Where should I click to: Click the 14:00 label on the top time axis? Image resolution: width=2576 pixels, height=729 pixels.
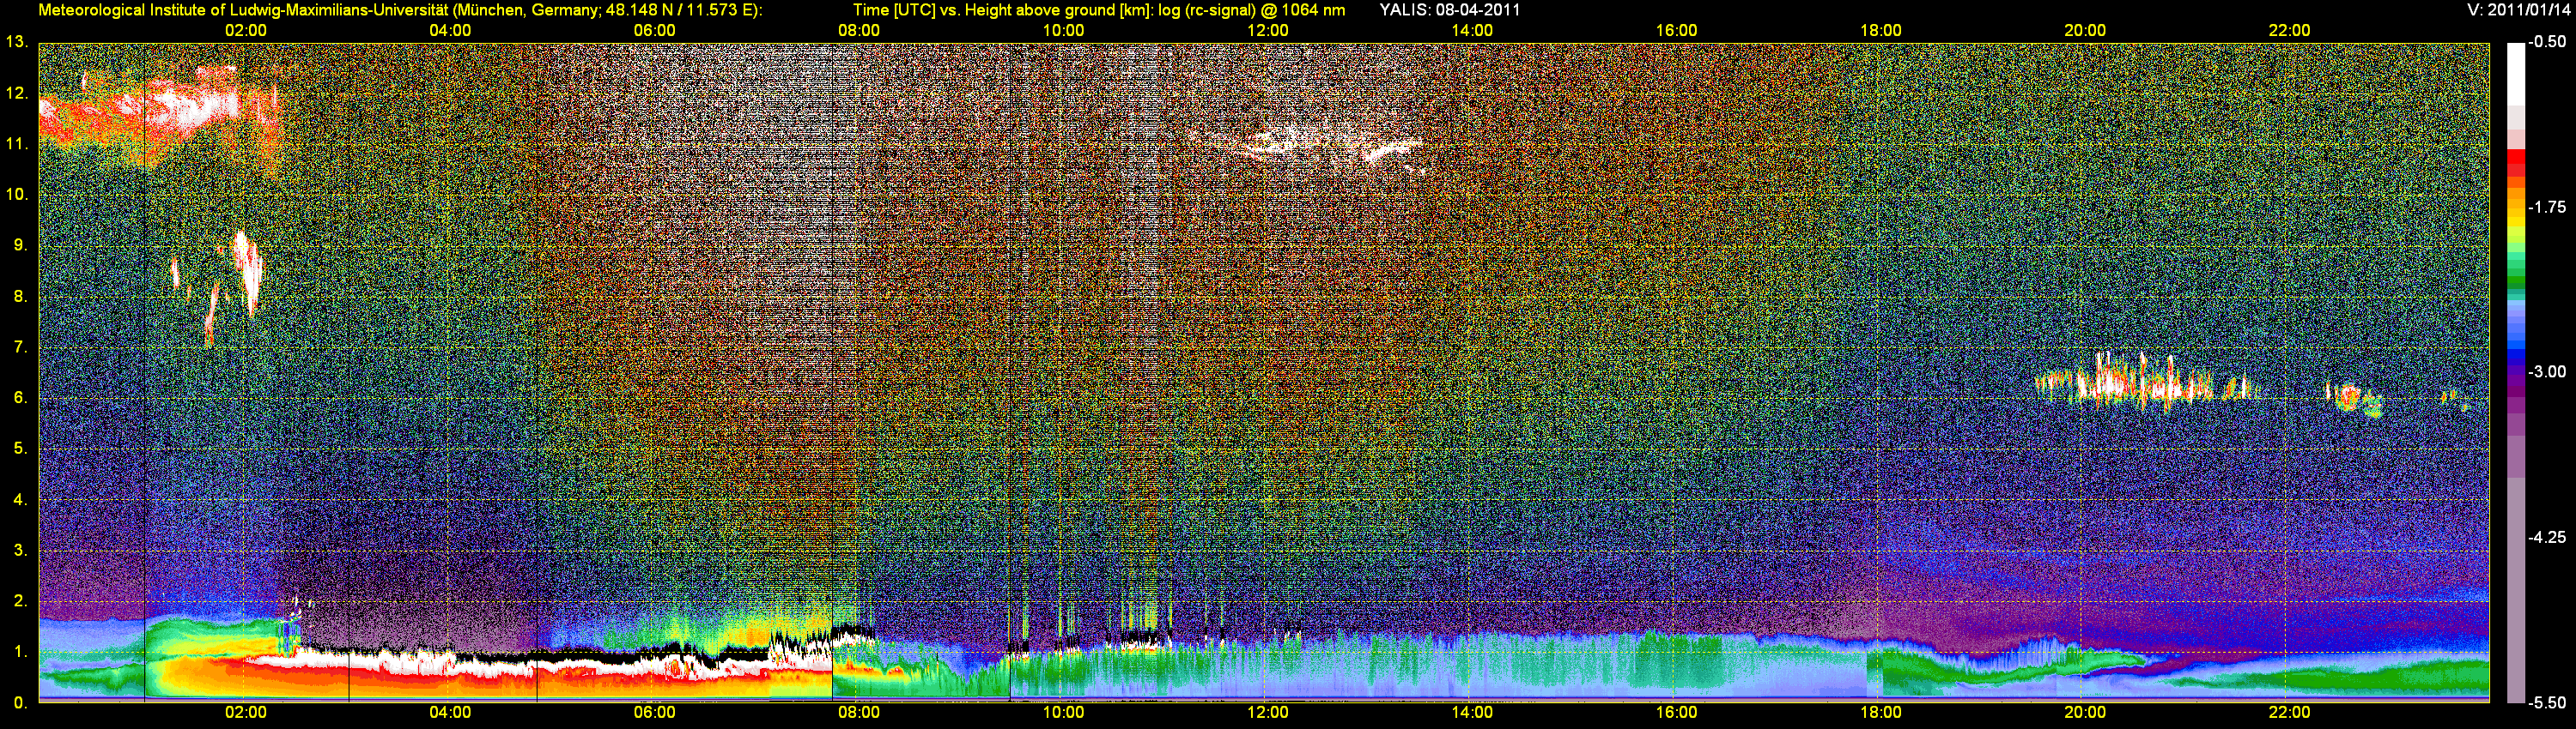[x=1472, y=31]
